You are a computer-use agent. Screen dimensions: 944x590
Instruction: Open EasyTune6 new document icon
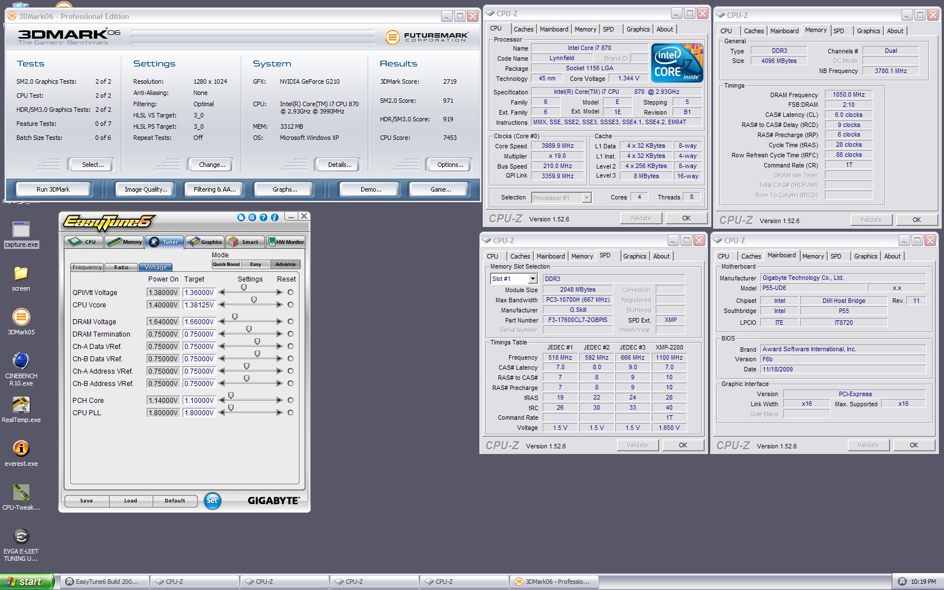coord(241,217)
